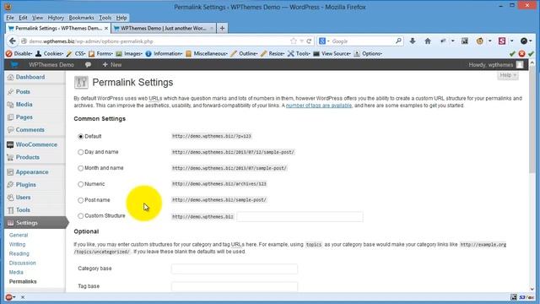Switch to the WPThemes Demo browser tab

click(164, 28)
